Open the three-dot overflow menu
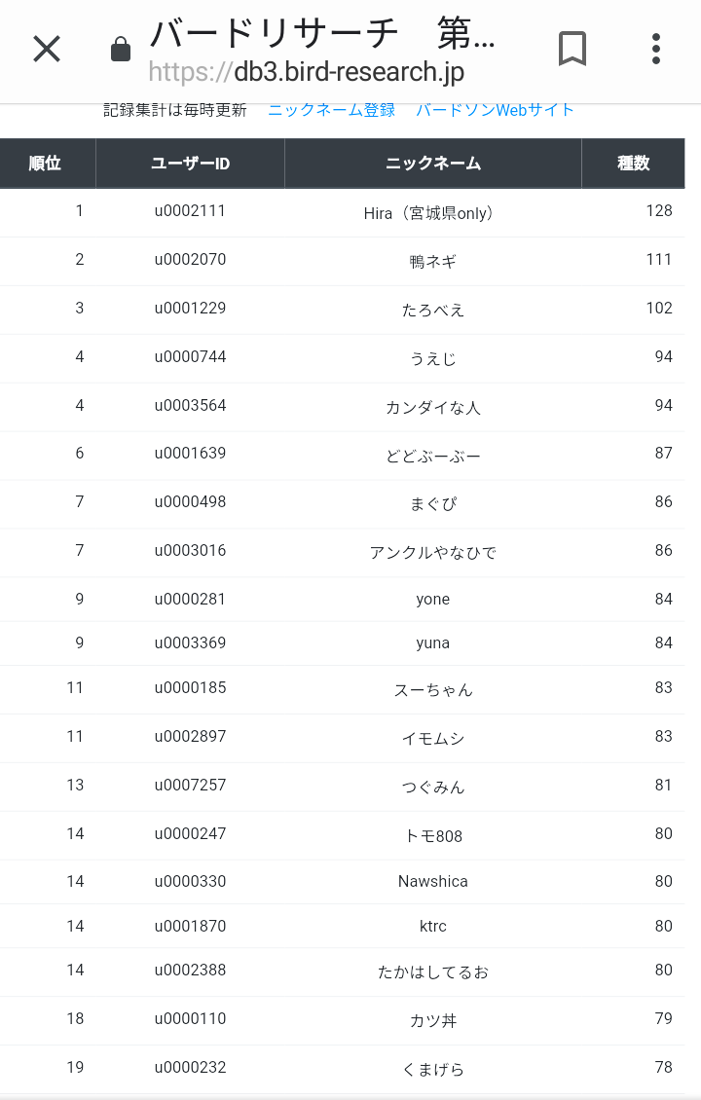Image resolution: width=701 pixels, height=1100 pixels. pyautogui.click(x=656, y=49)
